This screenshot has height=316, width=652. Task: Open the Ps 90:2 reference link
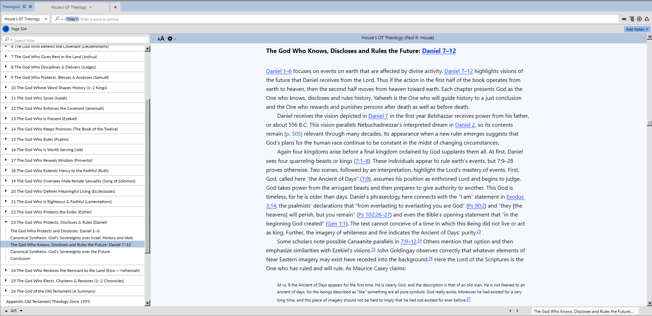pyautogui.click(x=476, y=206)
